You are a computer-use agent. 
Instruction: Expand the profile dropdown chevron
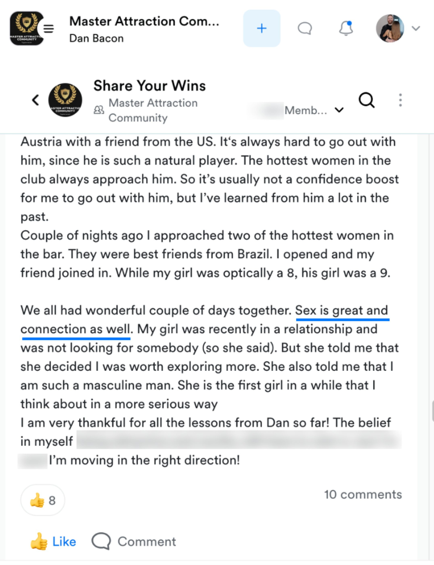[416, 28]
